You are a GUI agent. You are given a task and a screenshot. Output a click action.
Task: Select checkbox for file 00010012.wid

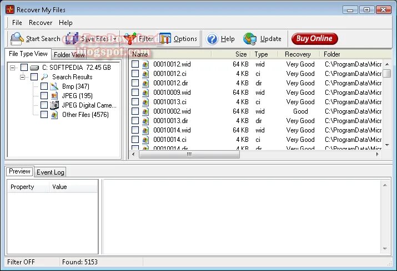[135, 64]
